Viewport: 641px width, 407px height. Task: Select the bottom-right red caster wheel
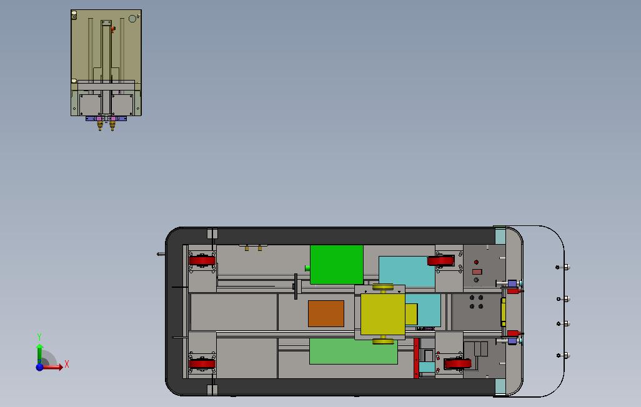(458, 363)
